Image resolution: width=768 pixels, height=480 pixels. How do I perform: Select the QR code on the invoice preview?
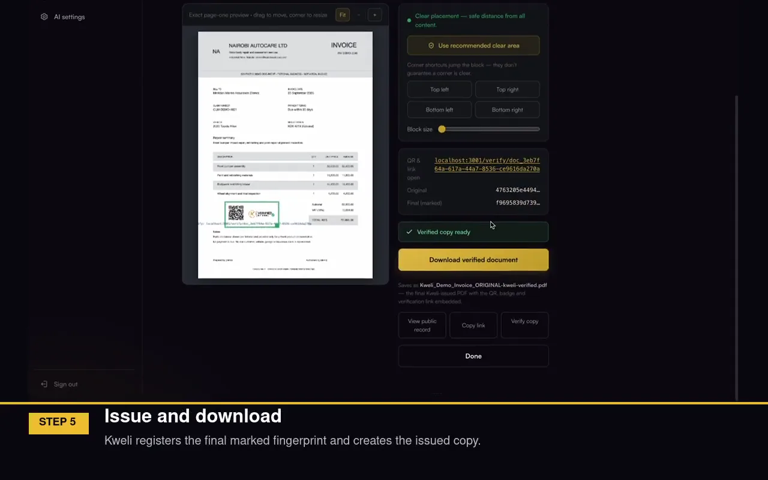pos(236,213)
